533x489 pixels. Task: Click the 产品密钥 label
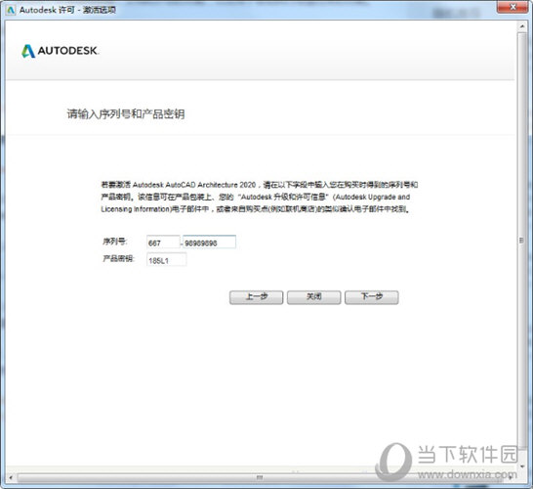118,259
